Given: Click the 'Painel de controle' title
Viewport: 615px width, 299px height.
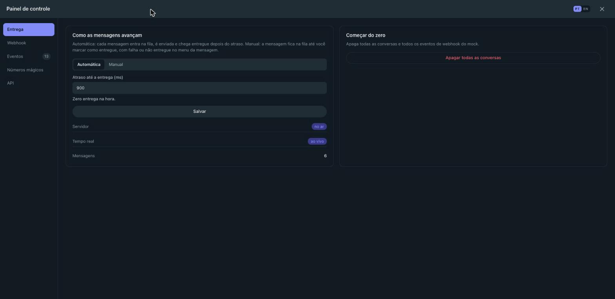Looking at the screenshot, I should click(x=28, y=9).
